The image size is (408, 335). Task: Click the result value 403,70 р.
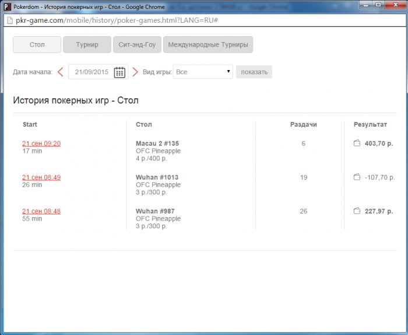click(x=379, y=144)
